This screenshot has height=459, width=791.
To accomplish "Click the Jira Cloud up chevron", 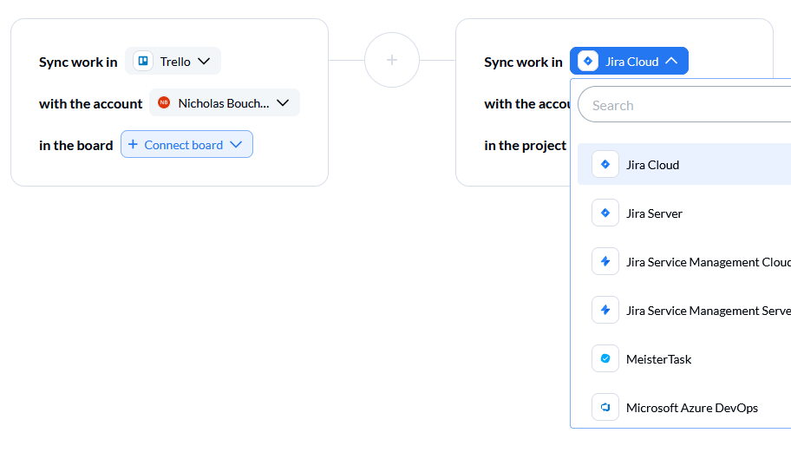I will 671,61.
